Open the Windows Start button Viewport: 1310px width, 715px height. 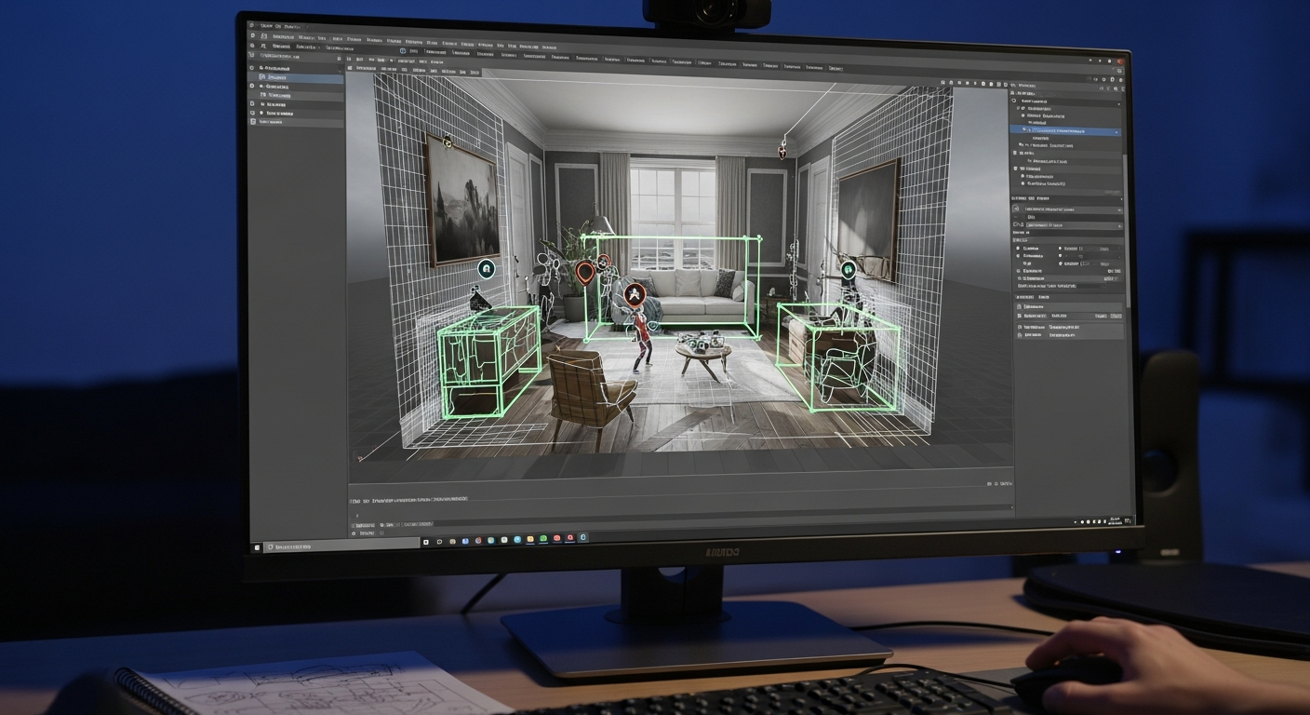pyautogui.click(x=258, y=546)
